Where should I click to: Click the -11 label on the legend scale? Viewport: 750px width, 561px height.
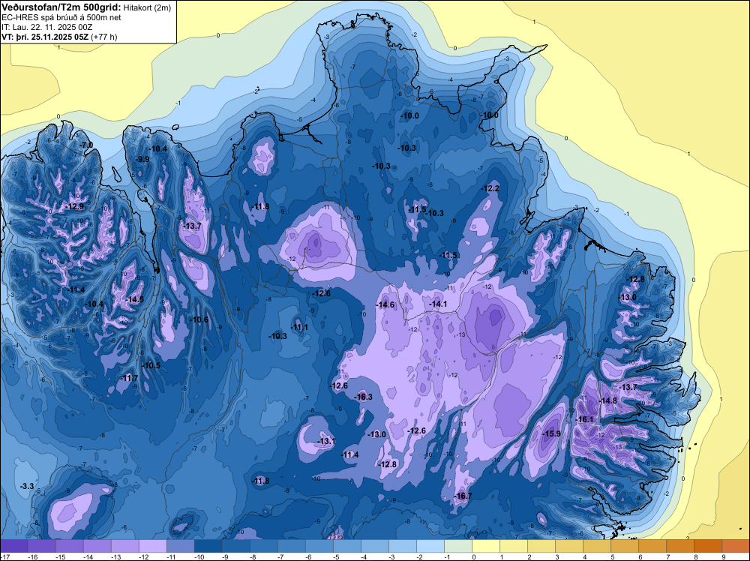171,556
